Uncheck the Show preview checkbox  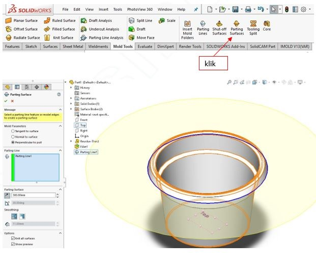(13, 244)
